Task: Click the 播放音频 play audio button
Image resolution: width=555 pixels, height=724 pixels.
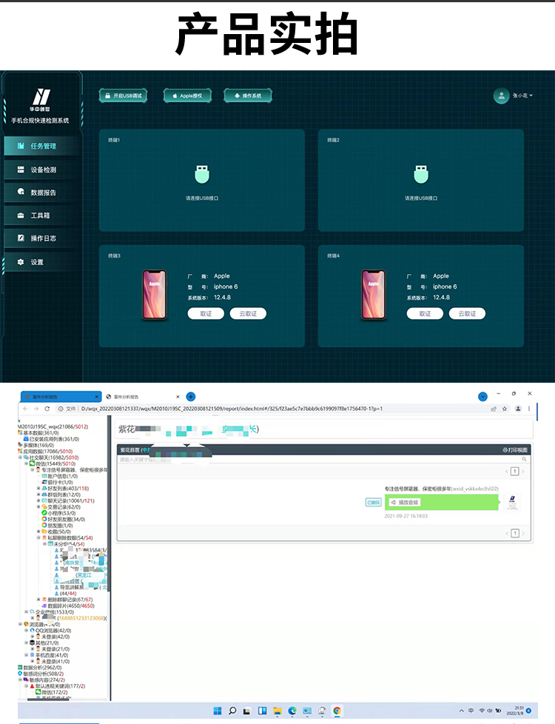Action: point(405,502)
